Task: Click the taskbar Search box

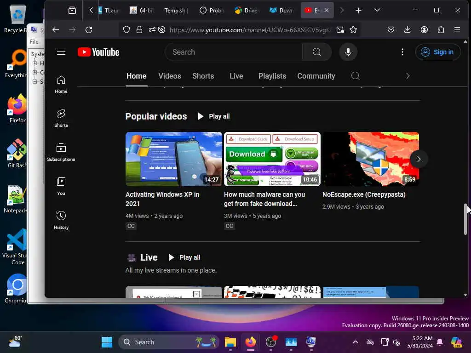Action: (169, 342)
